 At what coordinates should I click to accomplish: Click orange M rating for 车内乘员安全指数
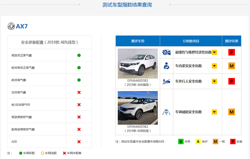coord(232,66)
